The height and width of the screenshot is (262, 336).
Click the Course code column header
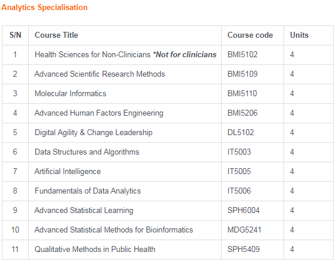(250, 35)
